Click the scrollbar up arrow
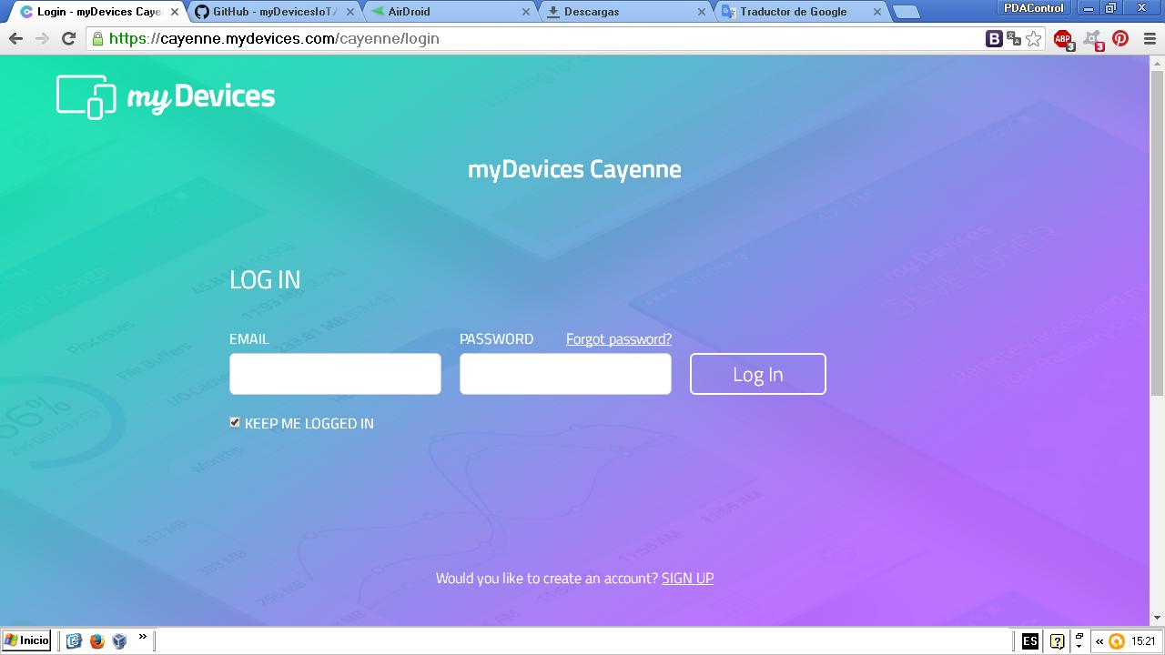The width and height of the screenshot is (1165, 655). [1157, 63]
